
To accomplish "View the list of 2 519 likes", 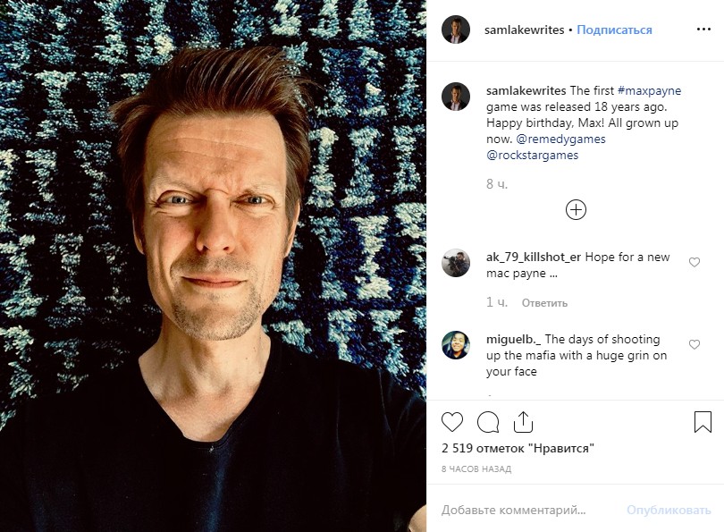I will (x=518, y=449).
